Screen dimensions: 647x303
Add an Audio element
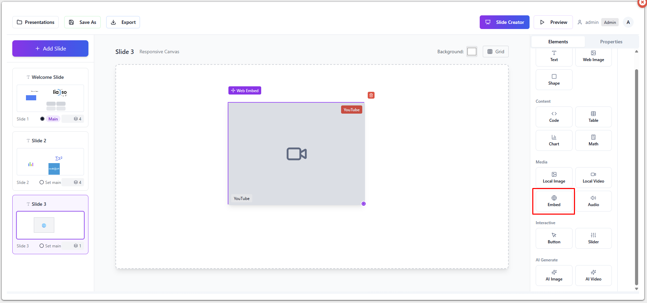593,201
